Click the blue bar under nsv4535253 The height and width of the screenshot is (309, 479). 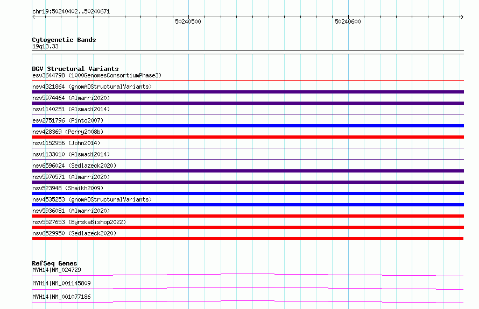248,205
